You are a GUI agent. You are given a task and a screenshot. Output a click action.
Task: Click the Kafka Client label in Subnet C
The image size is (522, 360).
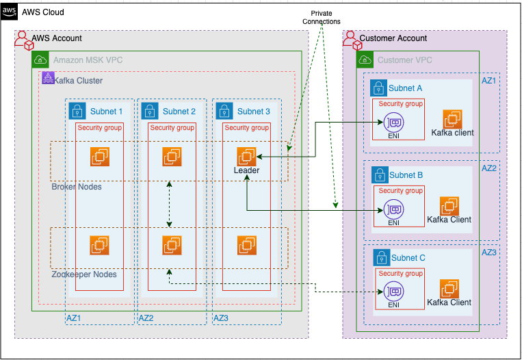449,303
